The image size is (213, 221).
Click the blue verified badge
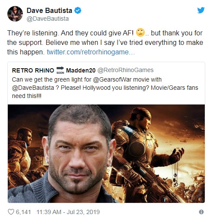(78, 10)
